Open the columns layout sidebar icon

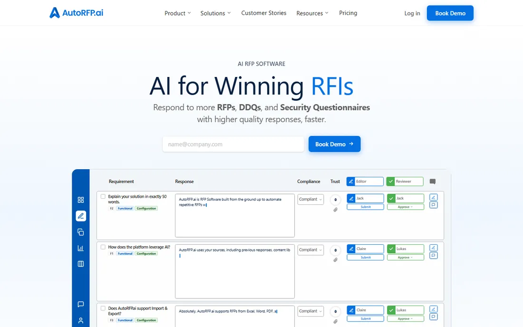coord(81,264)
